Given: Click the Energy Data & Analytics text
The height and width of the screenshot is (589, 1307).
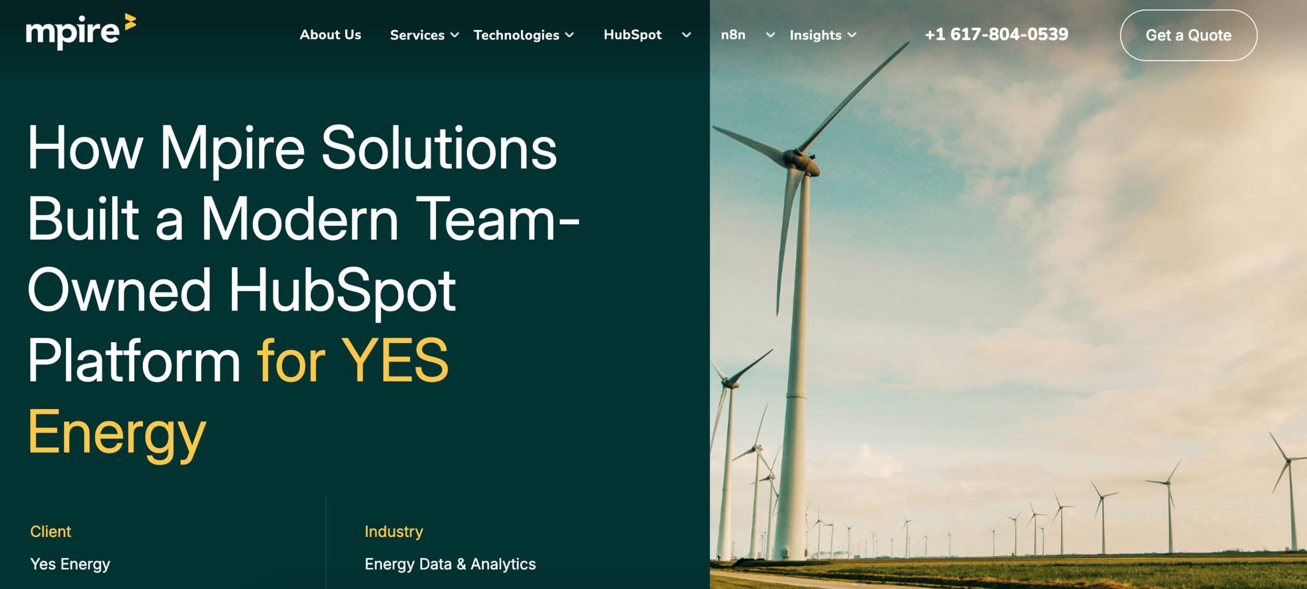Looking at the screenshot, I should pyautogui.click(x=450, y=564).
